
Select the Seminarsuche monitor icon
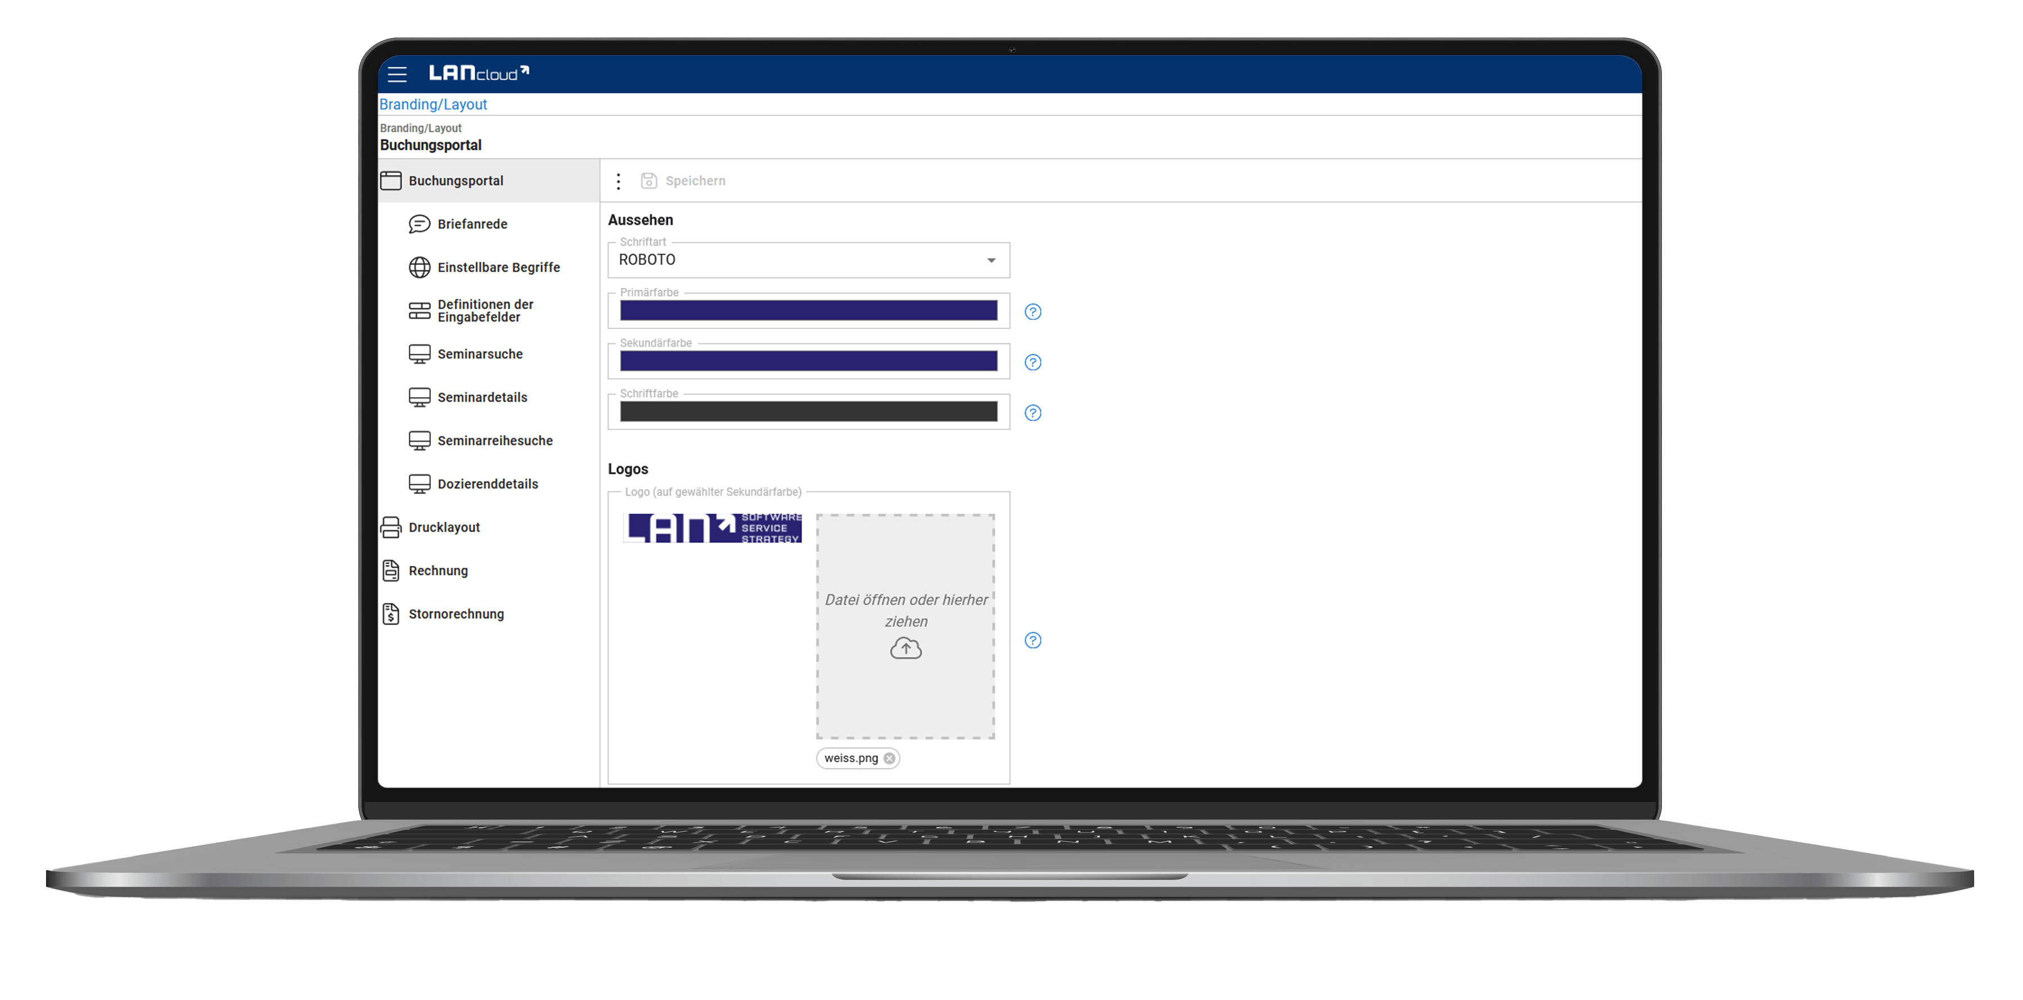coord(420,353)
